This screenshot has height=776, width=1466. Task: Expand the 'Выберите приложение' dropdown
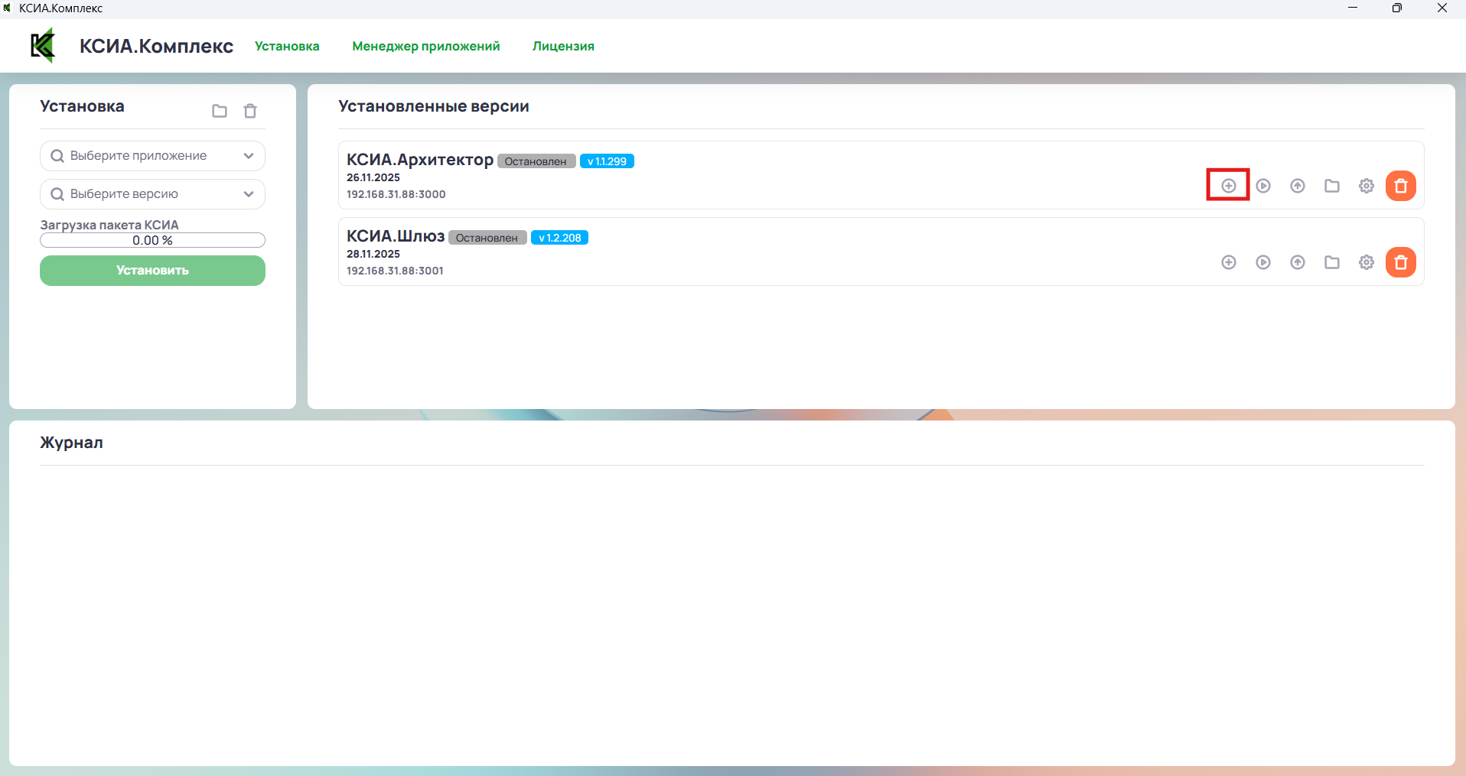[152, 156]
